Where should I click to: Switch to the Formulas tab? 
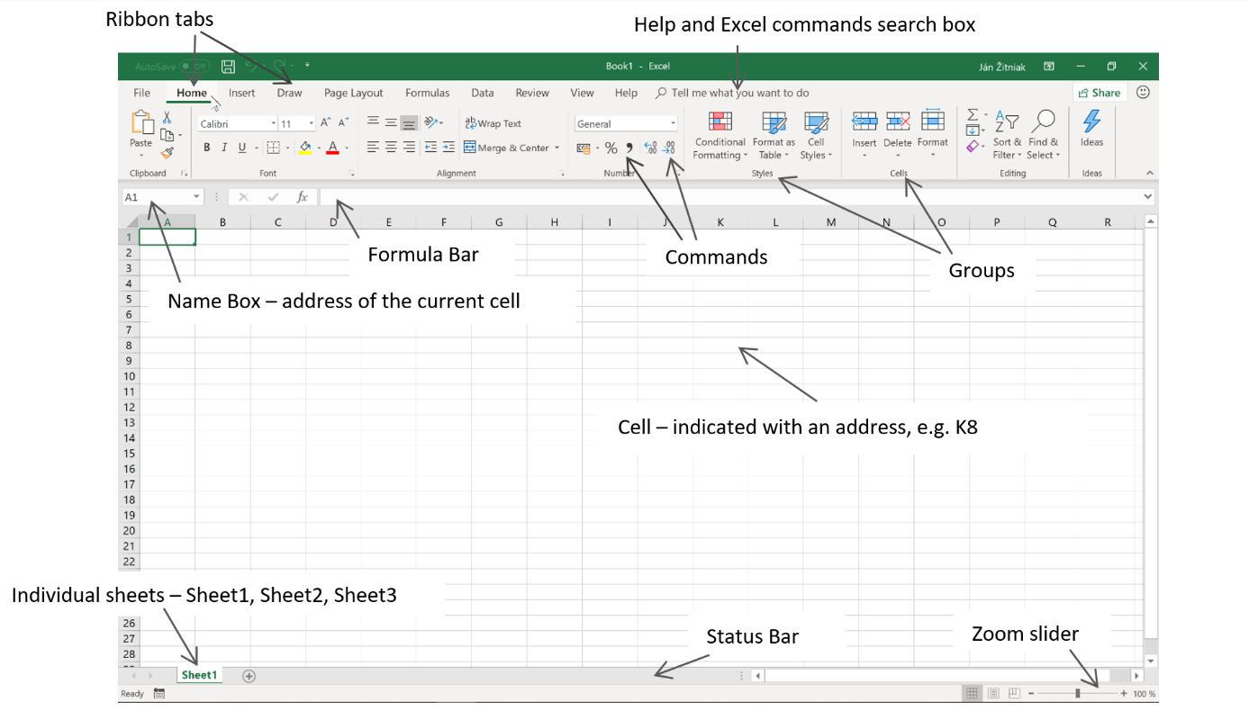click(x=428, y=93)
